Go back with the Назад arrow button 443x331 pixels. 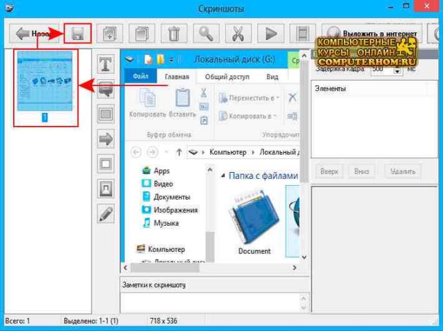pos(34,33)
